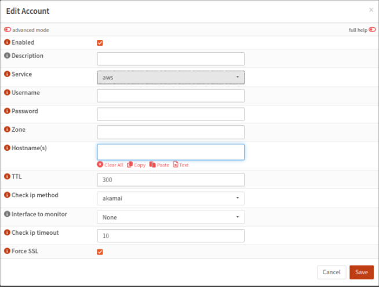Click the info icon next to Enabled
Screen dimensions: 379x287
click(x=8, y=42)
